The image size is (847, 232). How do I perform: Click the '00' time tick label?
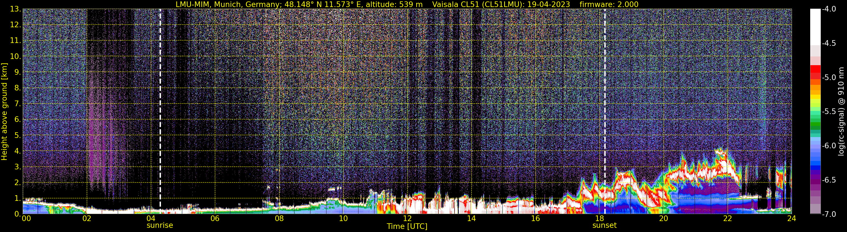point(26,218)
